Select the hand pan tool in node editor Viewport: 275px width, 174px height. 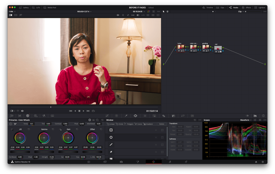[x=167, y=12]
